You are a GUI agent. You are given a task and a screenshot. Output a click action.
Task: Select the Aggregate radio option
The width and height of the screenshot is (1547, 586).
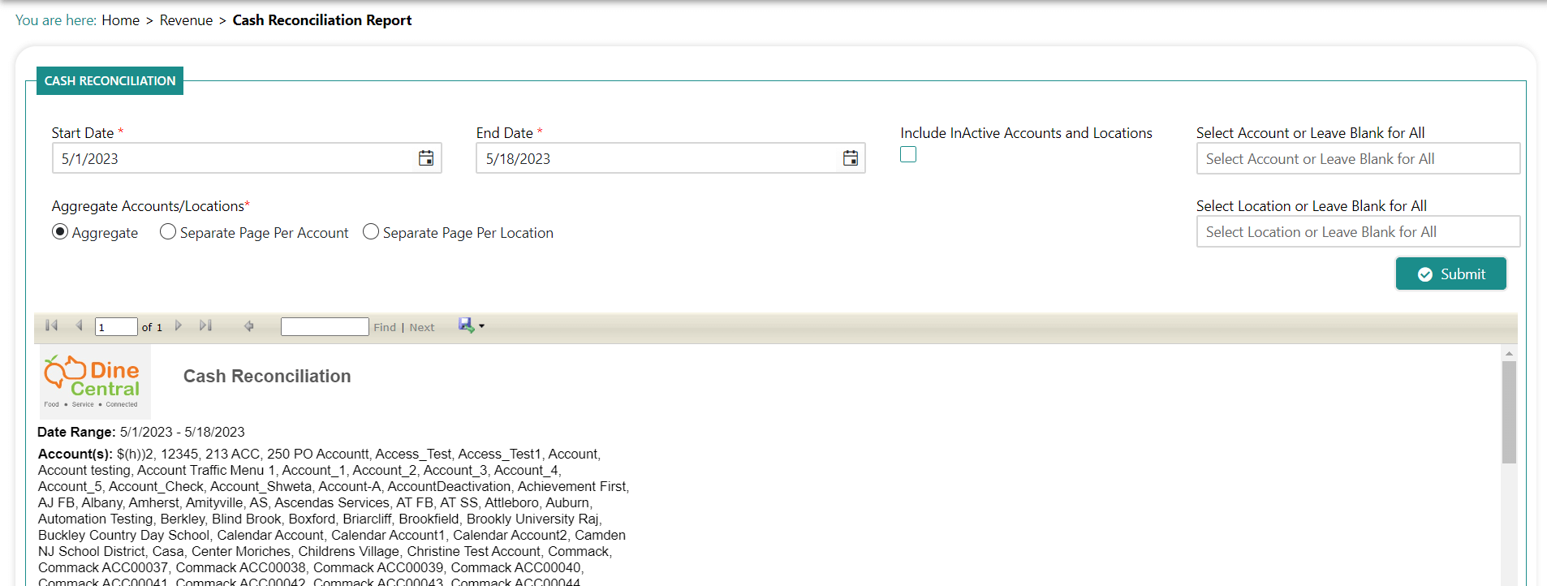tap(60, 232)
